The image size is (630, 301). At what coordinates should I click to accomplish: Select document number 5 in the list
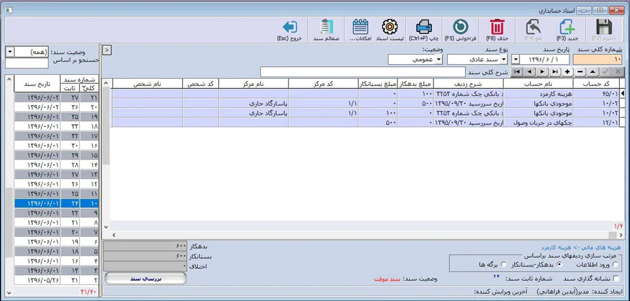pyautogui.click(x=89, y=251)
